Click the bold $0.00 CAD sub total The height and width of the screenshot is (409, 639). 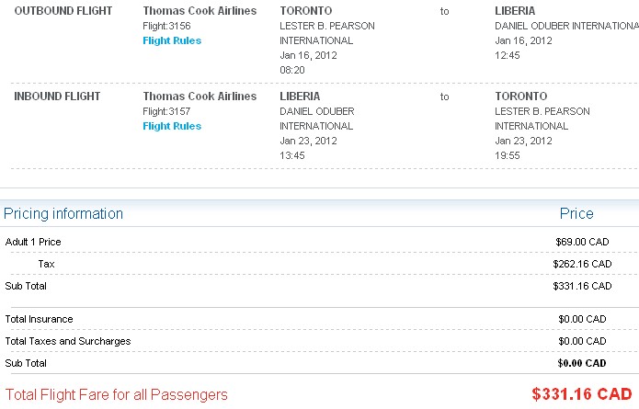click(582, 363)
